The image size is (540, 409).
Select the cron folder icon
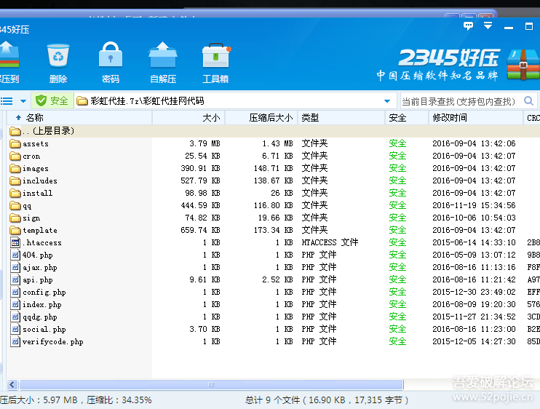click(x=15, y=156)
